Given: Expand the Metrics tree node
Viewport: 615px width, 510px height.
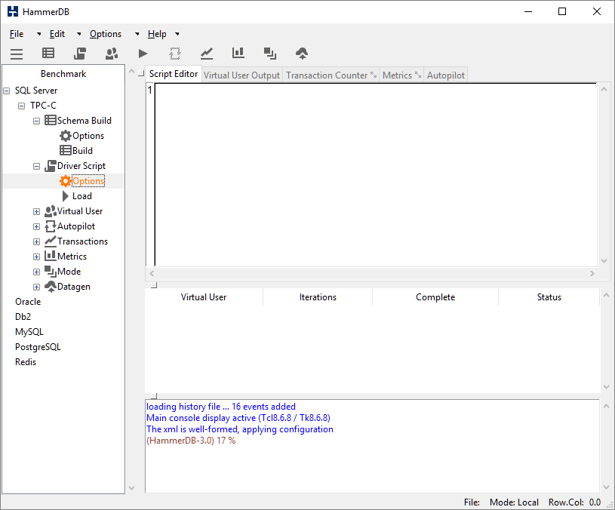Looking at the screenshot, I should coord(36,257).
